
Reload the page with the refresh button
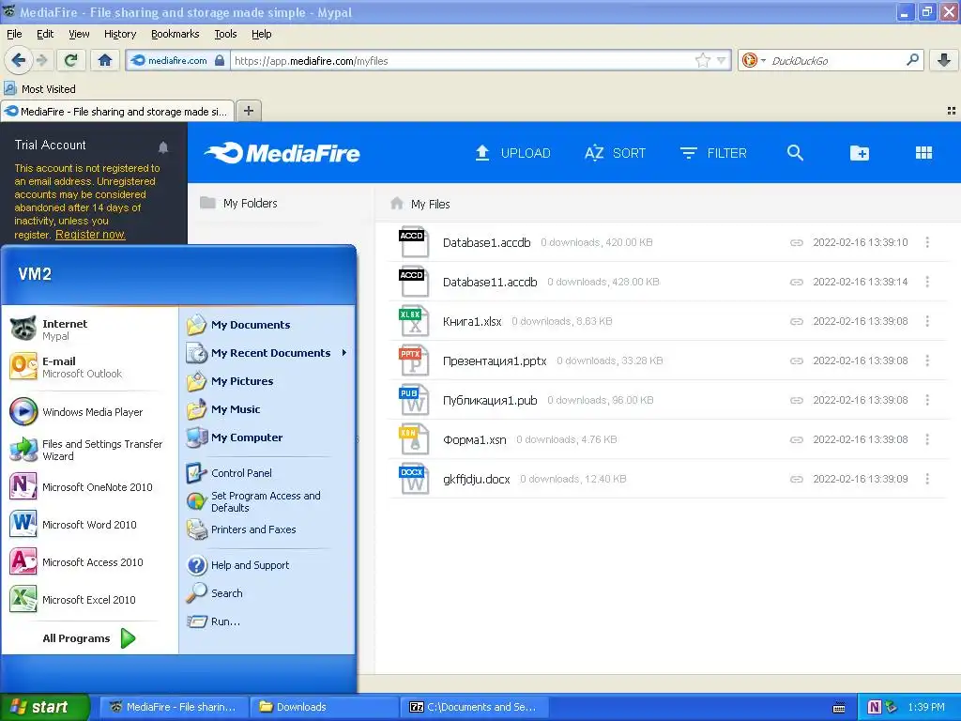pyautogui.click(x=71, y=60)
